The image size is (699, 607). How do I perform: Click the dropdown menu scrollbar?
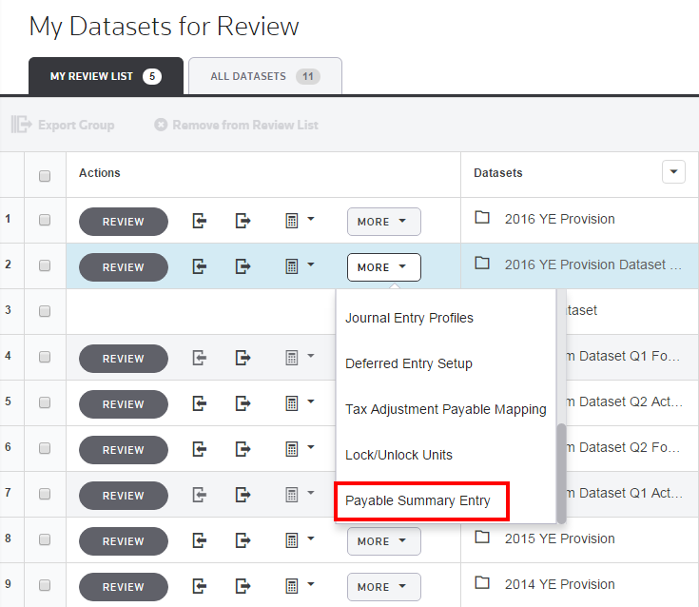point(561,471)
